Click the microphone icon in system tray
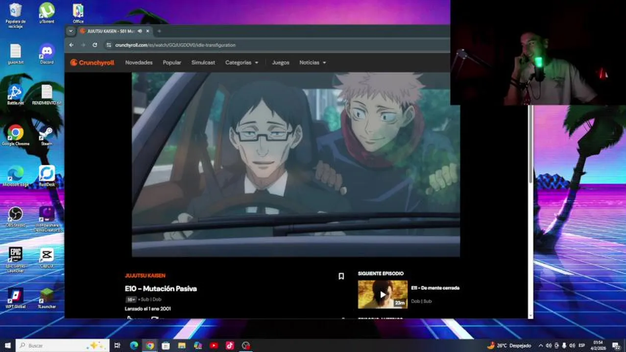 [x=564, y=346]
